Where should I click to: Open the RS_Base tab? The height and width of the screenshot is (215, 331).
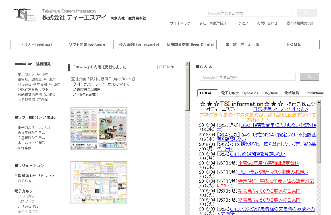tap(271, 93)
